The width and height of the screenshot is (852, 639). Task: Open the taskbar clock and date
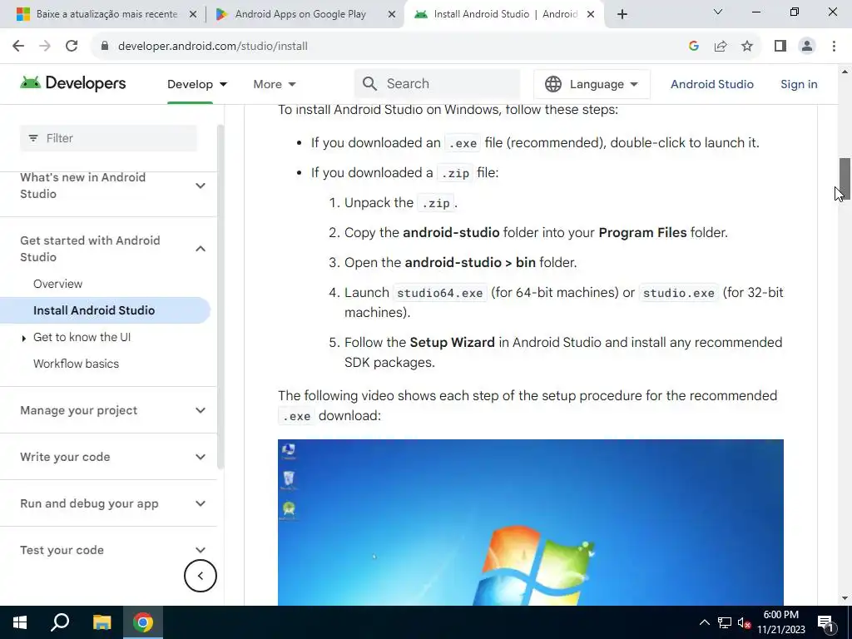[x=780, y=622]
